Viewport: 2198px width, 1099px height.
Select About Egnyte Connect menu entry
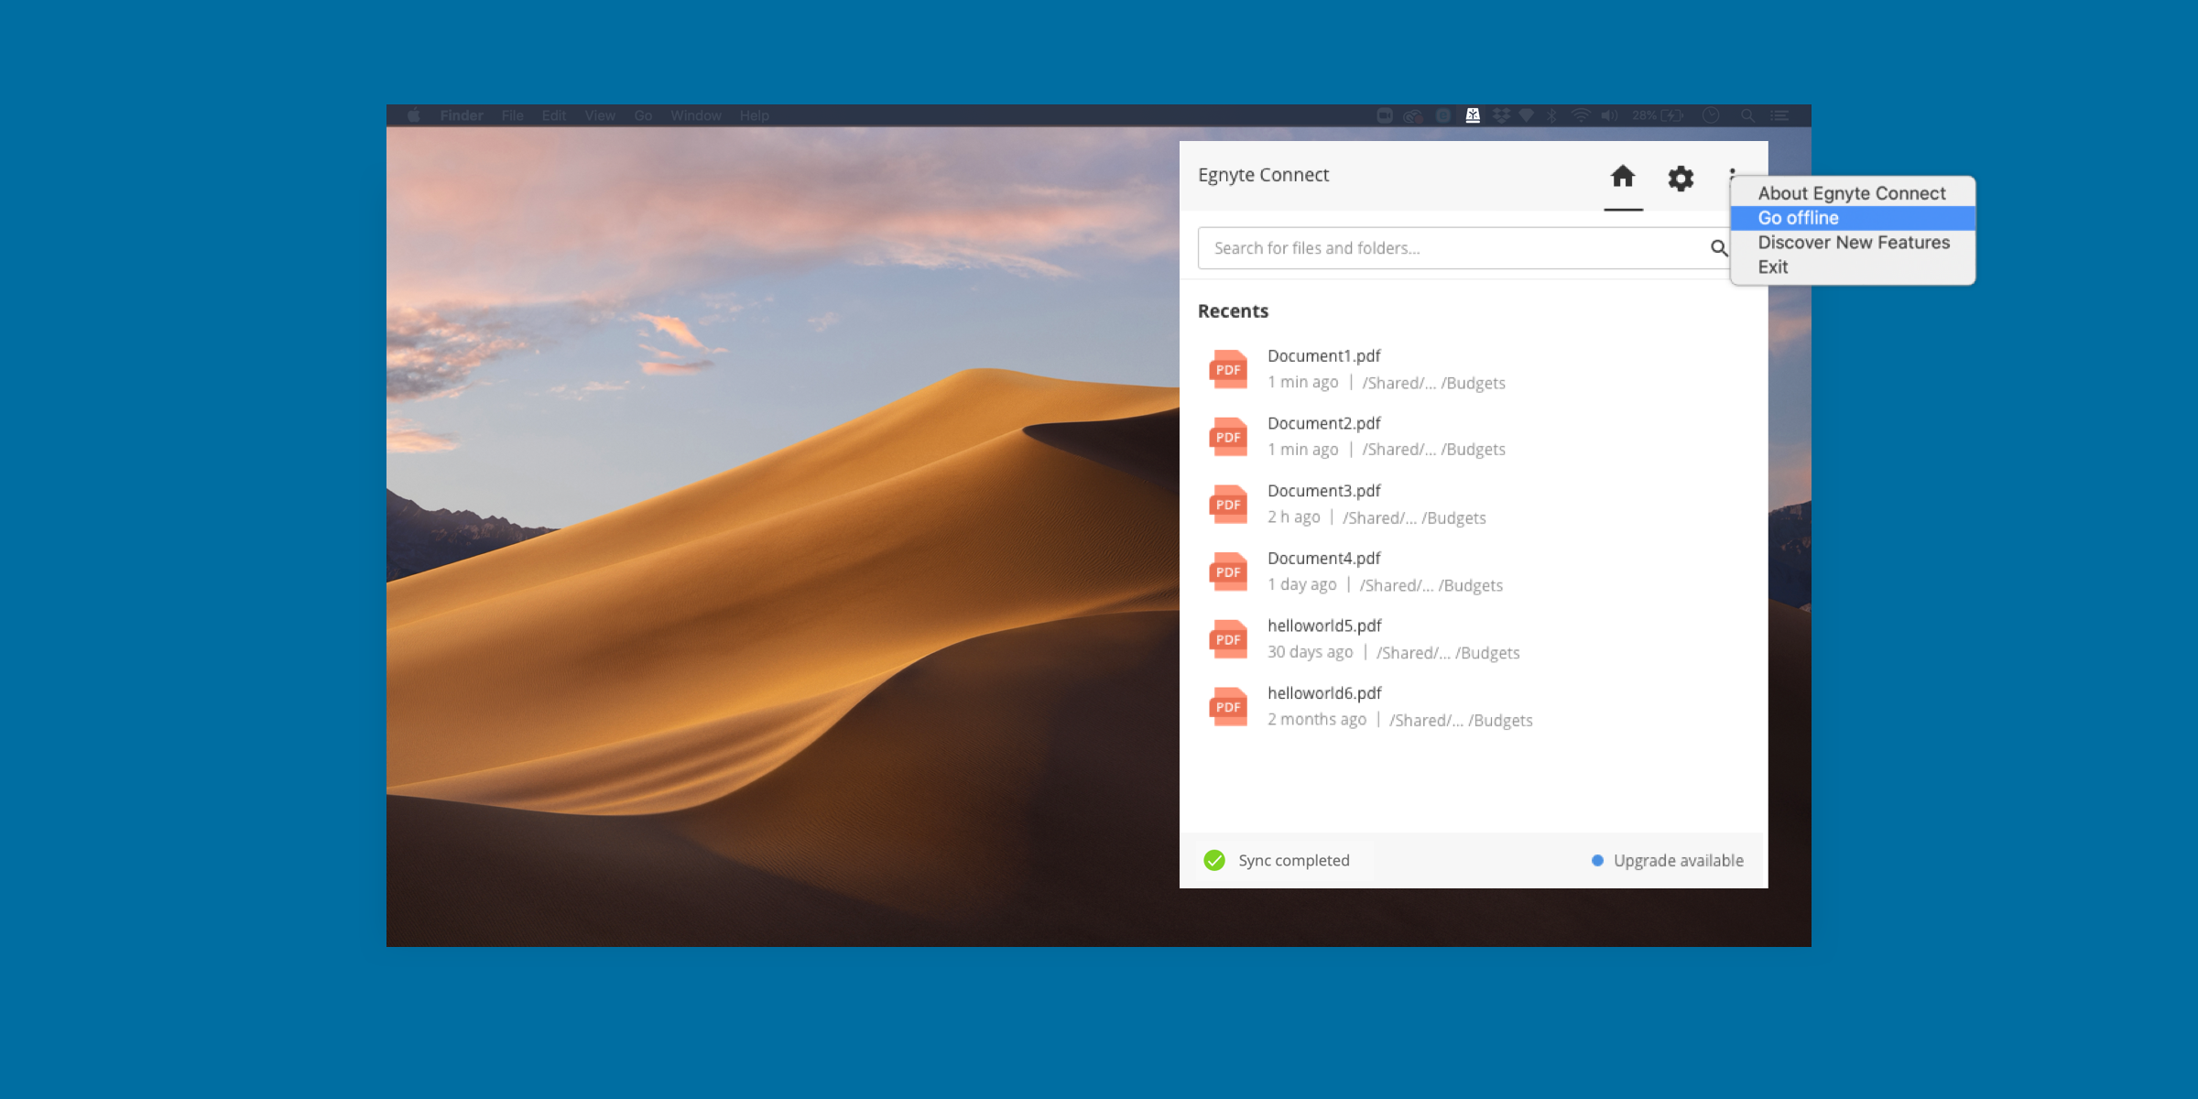[1851, 193]
